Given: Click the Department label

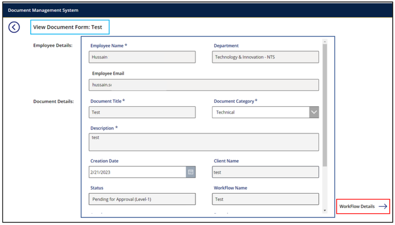Looking at the screenshot, I should (226, 46).
